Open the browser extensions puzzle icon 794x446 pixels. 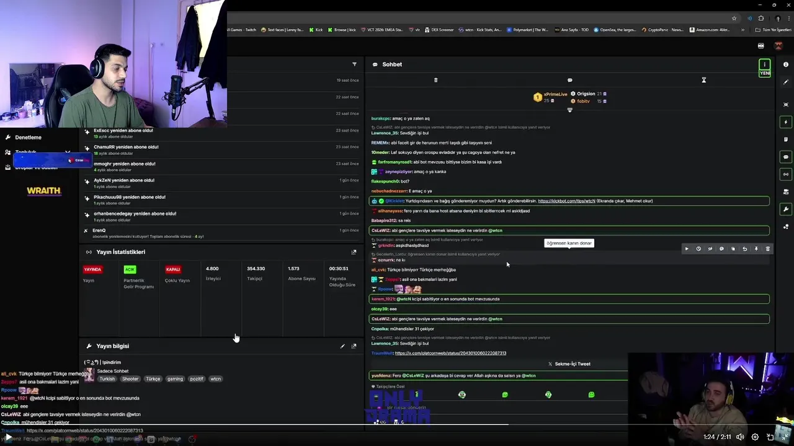click(x=761, y=19)
